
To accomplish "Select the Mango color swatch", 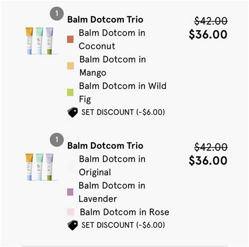I will point(70,66).
